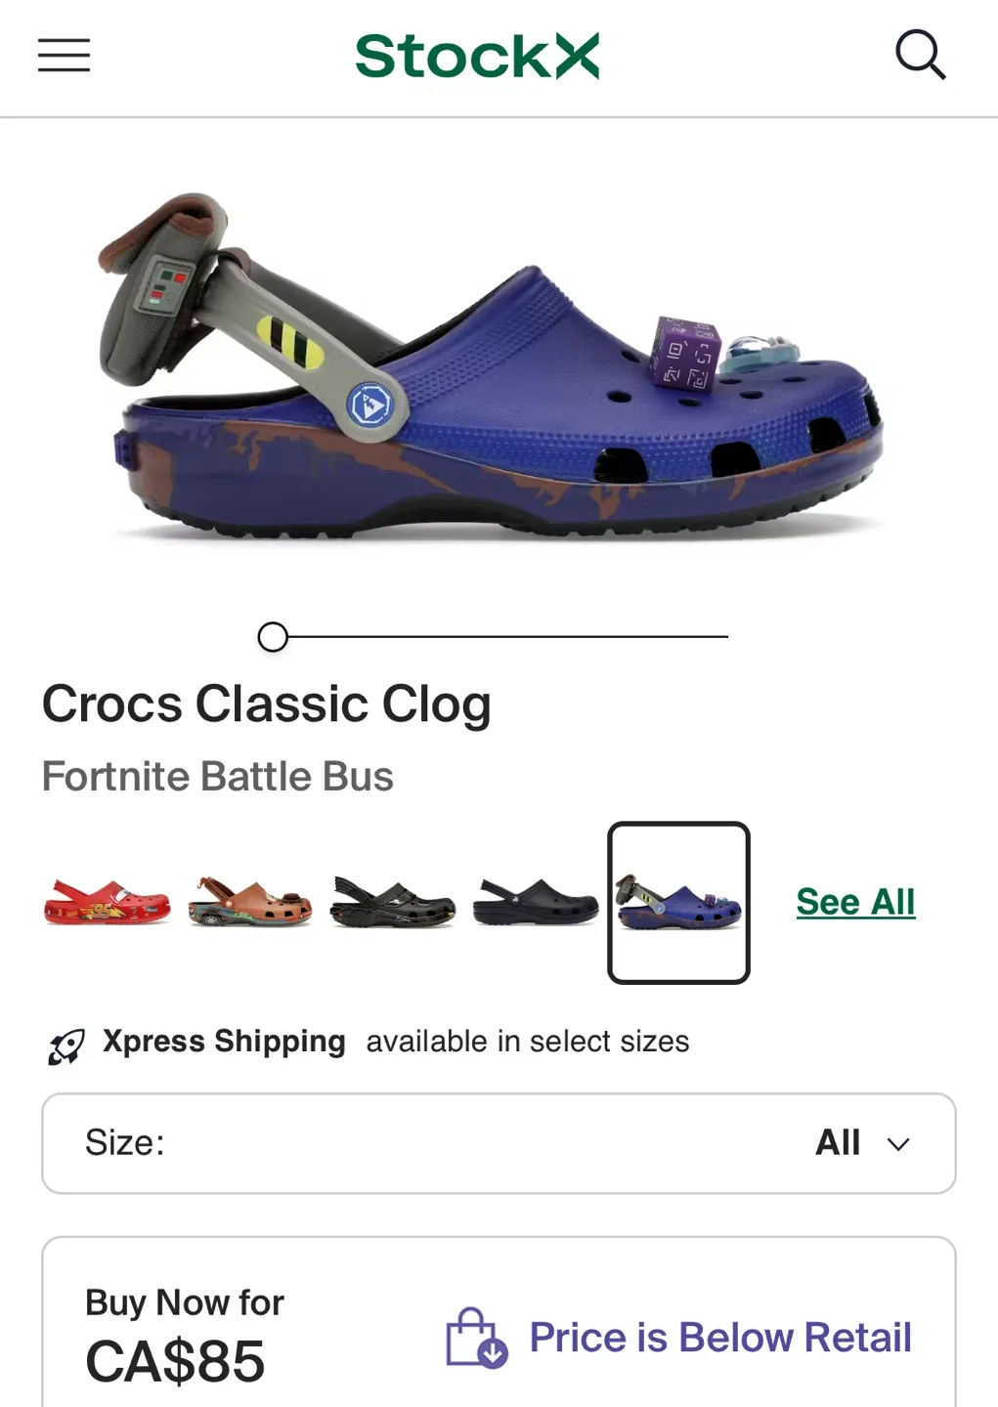998x1407 pixels.
Task: Click the "Buy Now for CA$85" panel
Action: [498, 1329]
